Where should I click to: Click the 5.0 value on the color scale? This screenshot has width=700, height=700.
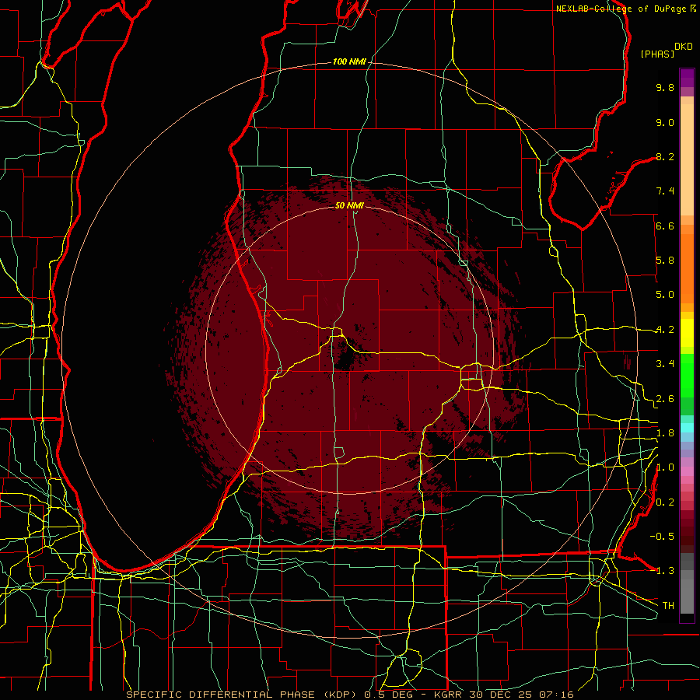665,295
